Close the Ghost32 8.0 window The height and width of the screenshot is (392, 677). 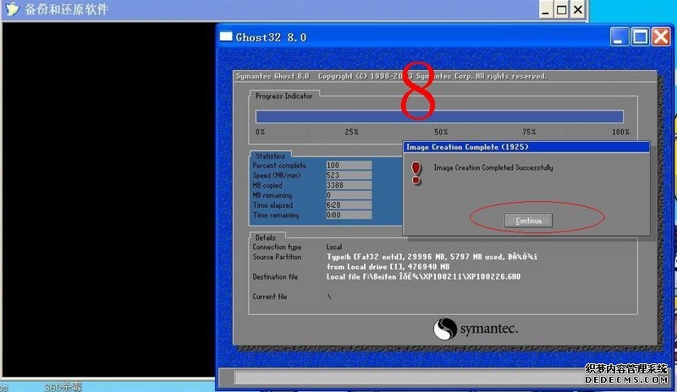tap(661, 37)
